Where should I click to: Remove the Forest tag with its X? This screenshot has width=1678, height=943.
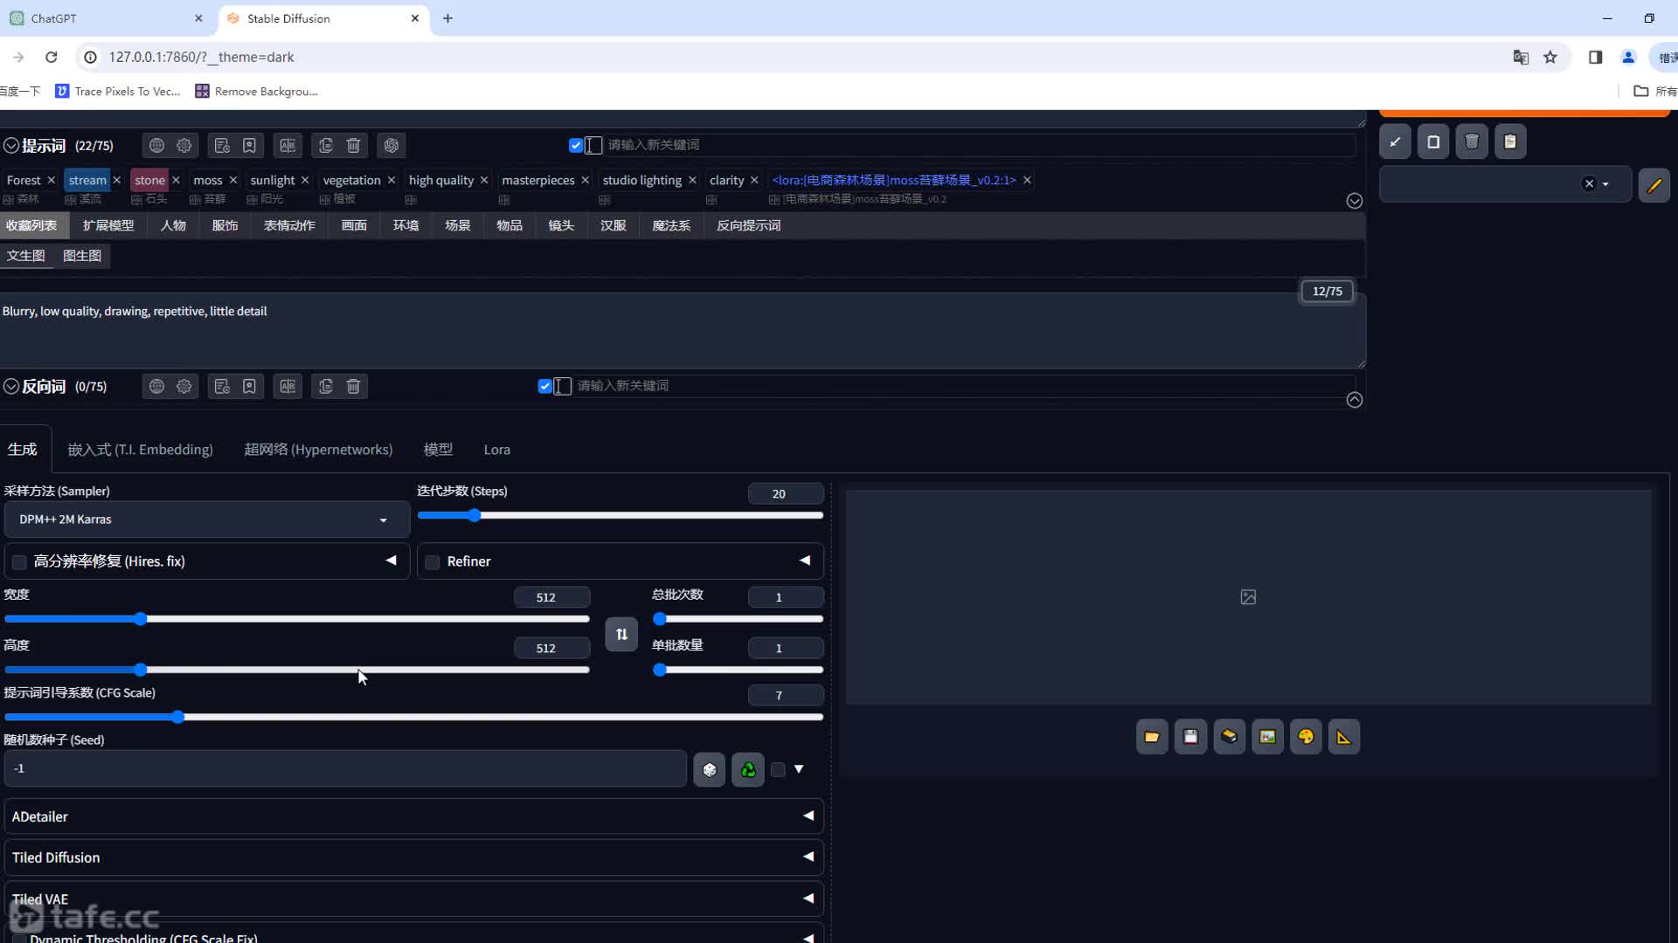pyautogui.click(x=51, y=180)
